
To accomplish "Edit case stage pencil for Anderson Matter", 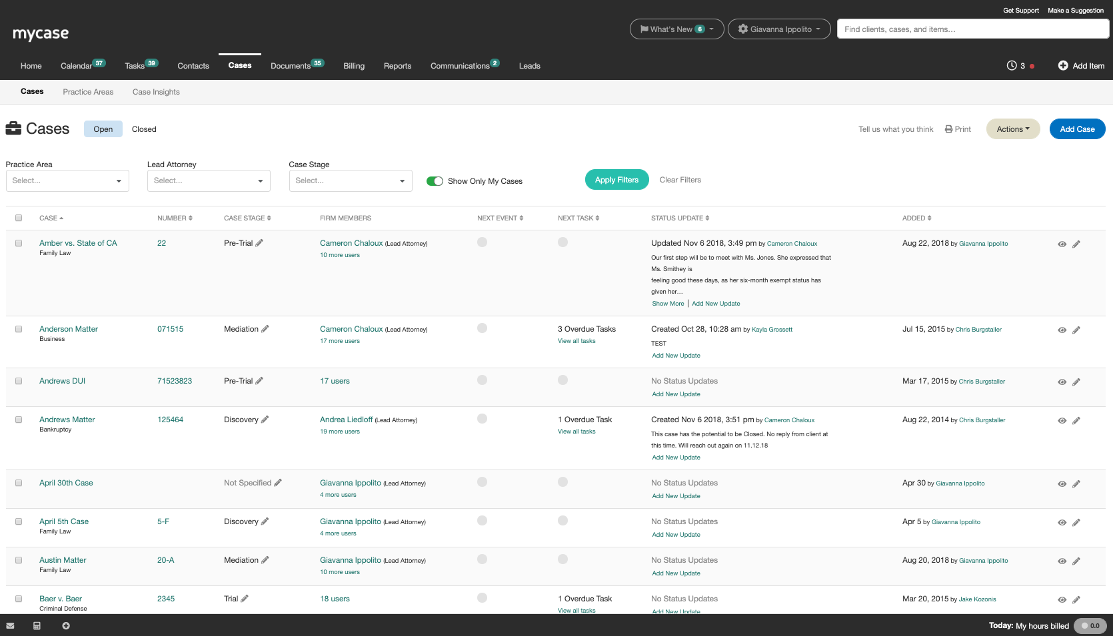I will 265,329.
